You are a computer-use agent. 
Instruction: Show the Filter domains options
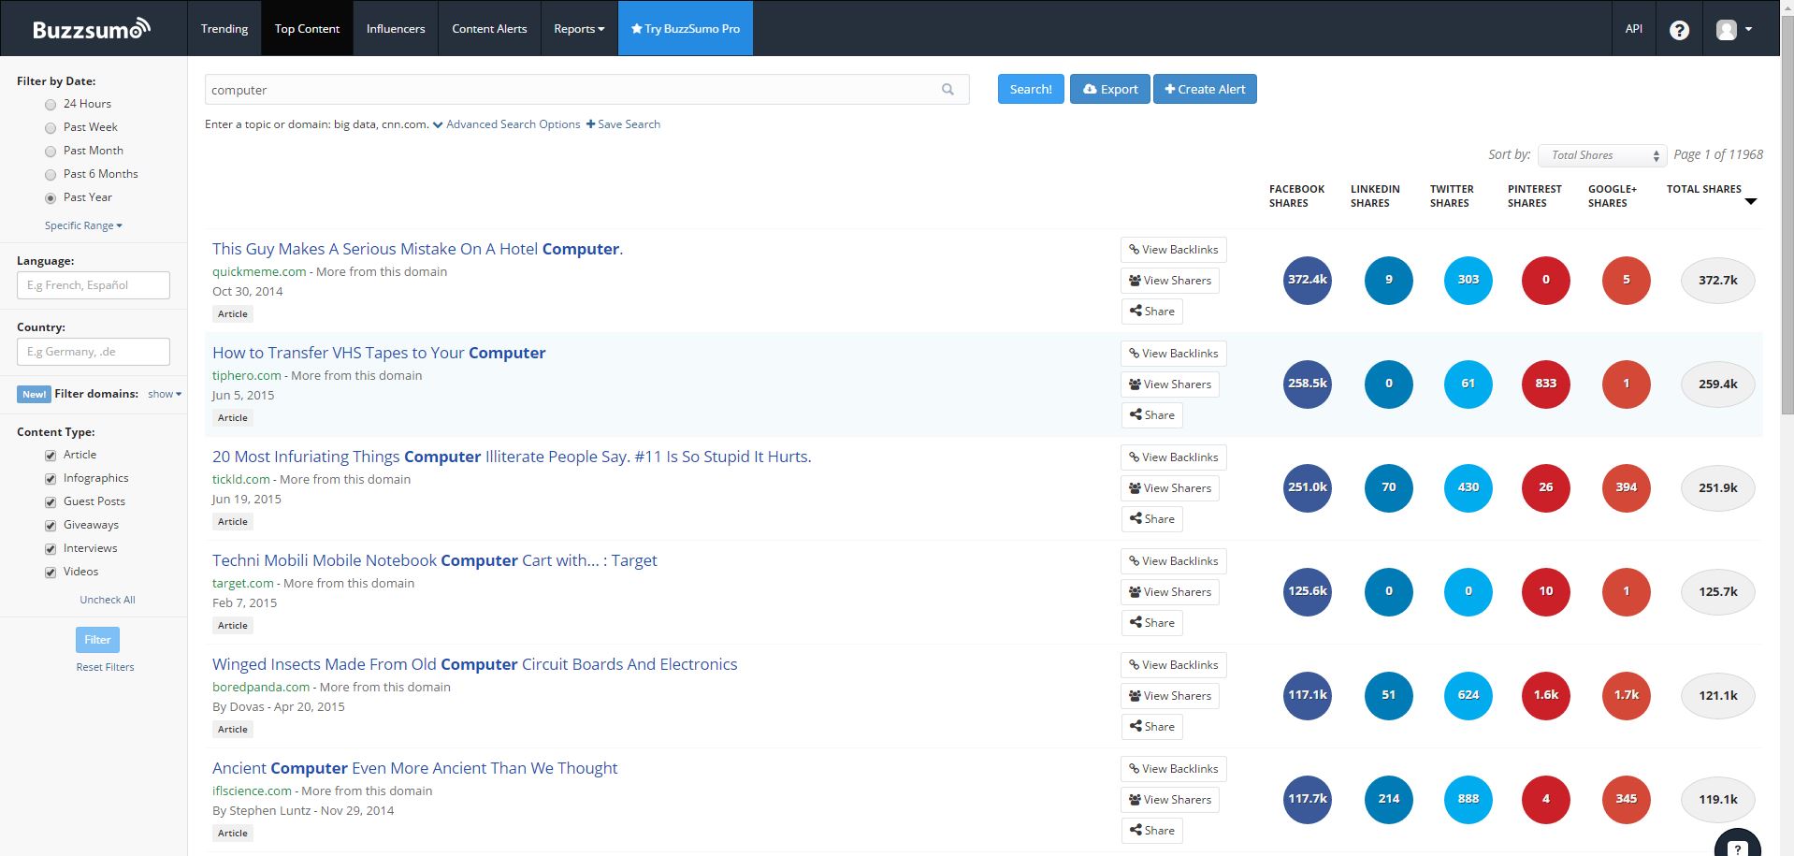click(x=165, y=394)
